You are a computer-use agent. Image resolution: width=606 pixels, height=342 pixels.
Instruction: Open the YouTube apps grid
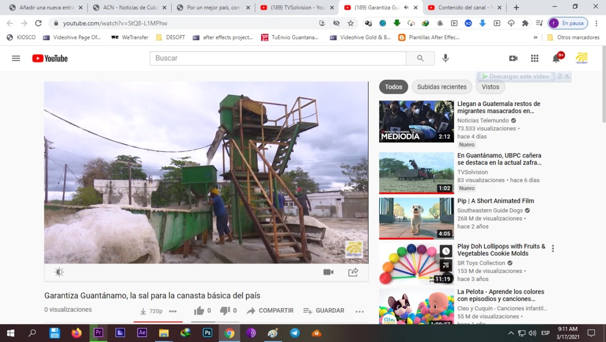click(x=534, y=58)
